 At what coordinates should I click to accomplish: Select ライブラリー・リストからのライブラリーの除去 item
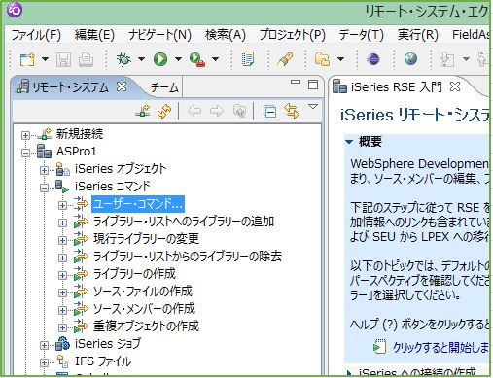[x=188, y=257]
